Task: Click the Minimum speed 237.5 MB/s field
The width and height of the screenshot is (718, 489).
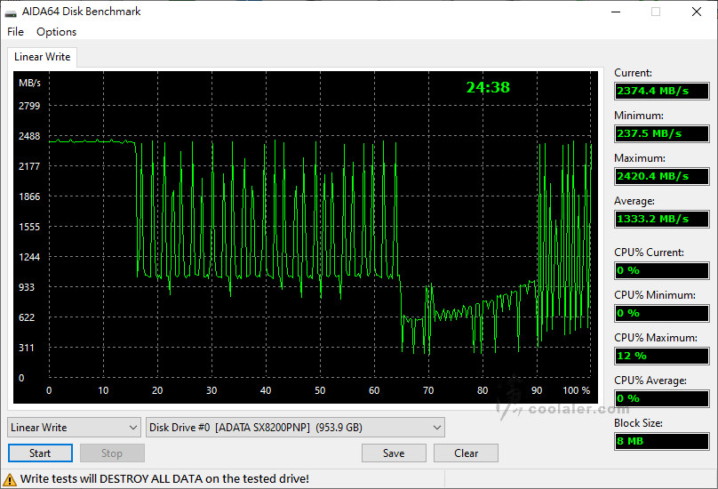Action: [661, 133]
